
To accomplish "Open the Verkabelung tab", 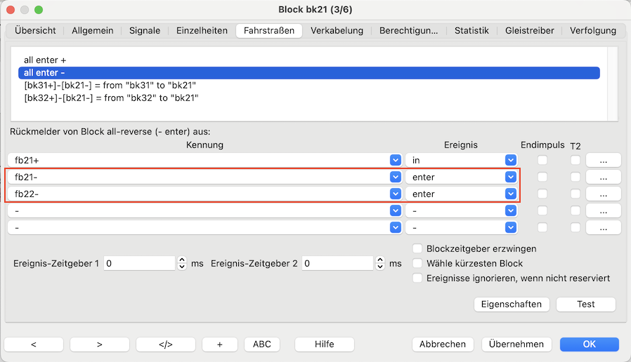I will pos(337,30).
